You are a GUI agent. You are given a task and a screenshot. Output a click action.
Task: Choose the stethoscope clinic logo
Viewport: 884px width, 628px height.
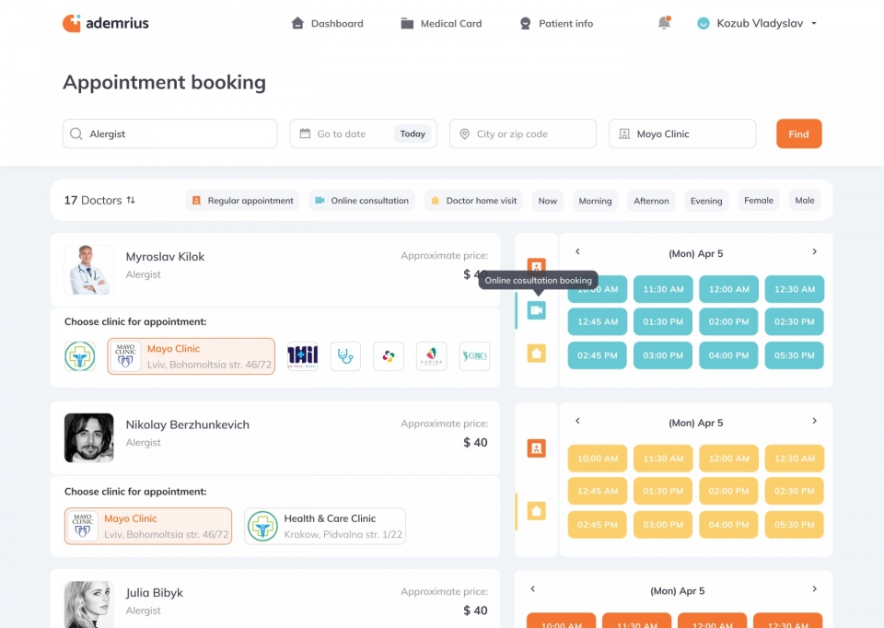pos(345,356)
